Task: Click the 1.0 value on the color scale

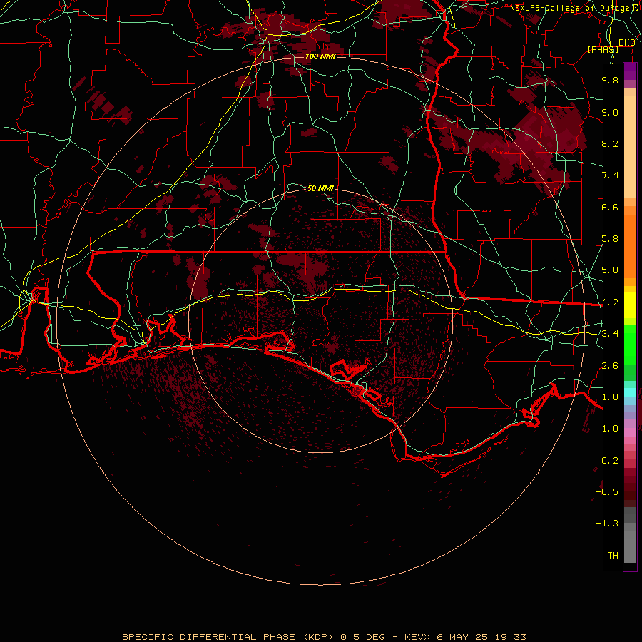Action: tap(610, 429)
